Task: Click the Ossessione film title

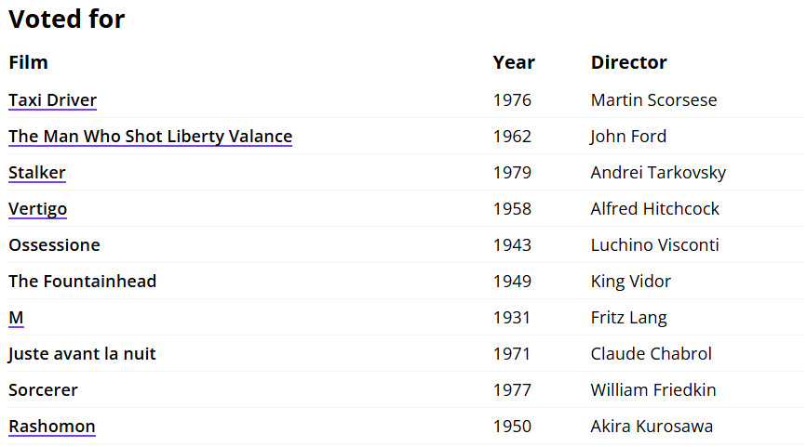Action: tap(54, 245)
